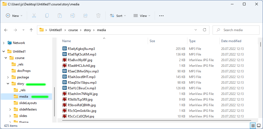Select the slideLayouts folder in tree
The width and height of the screenshot is (263, 129).
pos(28,103)
